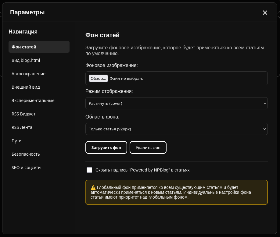Open the Режим отображения dropdown

[x=176, y=103]
